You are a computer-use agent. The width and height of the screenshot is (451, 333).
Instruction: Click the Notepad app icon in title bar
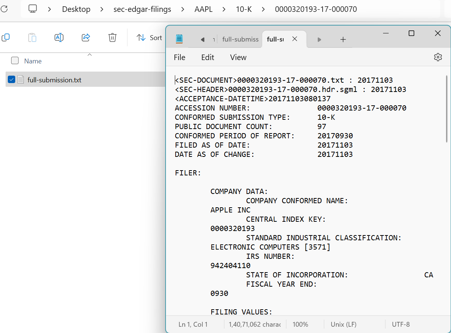pos(179,39)
